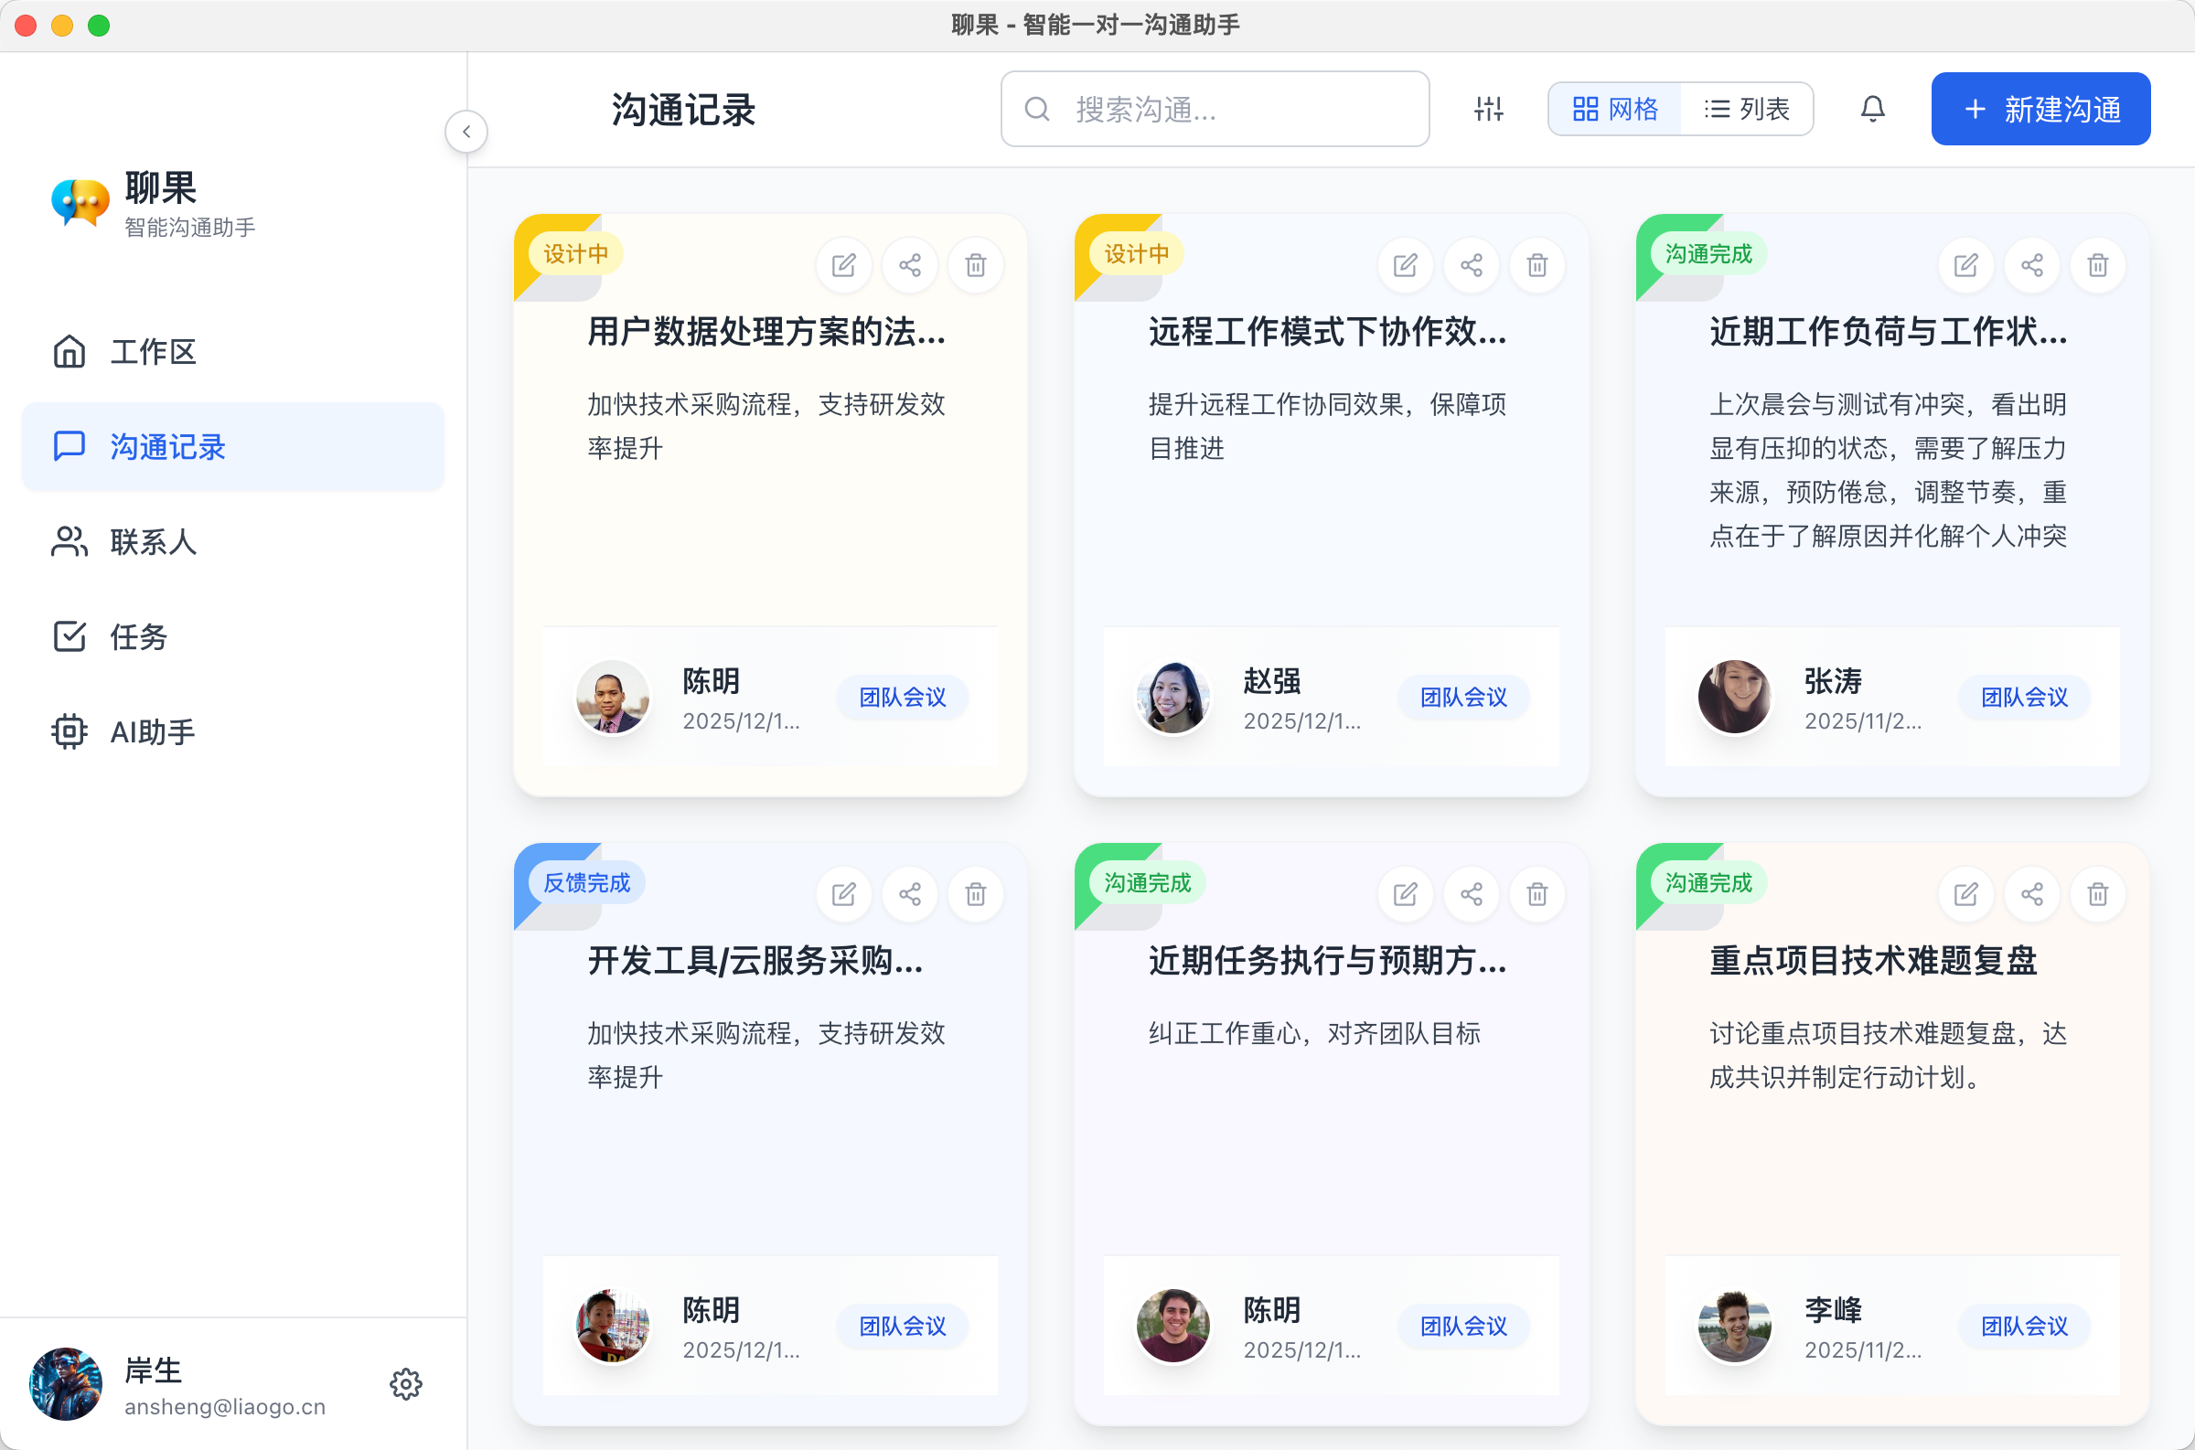This screenshot has width=2195, height=1450.
Task: Click the 新建沟通 button
Action: [x=2040, y=108]
